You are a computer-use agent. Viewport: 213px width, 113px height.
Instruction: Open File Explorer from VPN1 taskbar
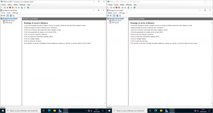pos(161,111)
